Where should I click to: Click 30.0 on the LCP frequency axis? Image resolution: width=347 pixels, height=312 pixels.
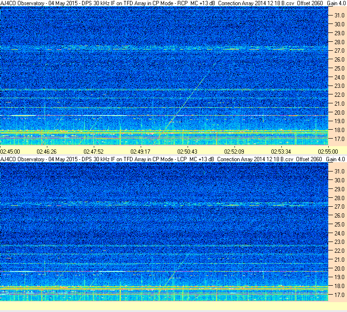pyautogui.click(x=339, y=180)
